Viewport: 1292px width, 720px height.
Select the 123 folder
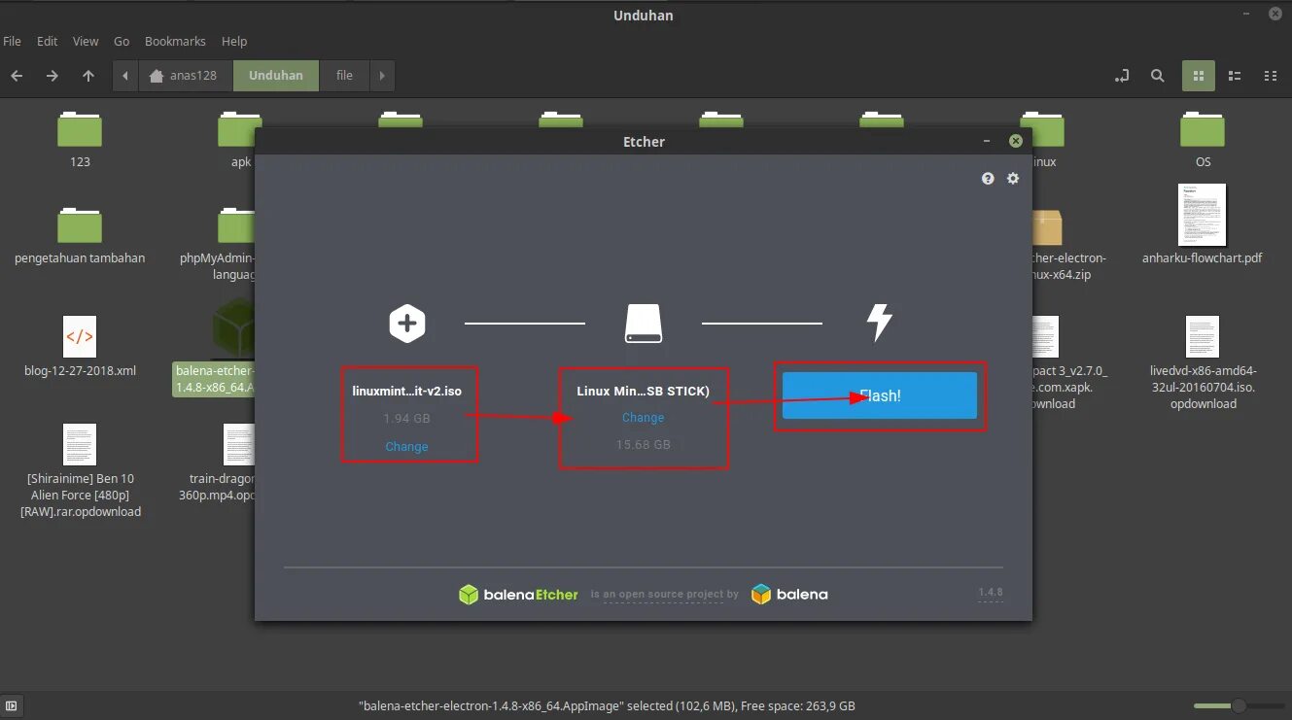[80, 140]
